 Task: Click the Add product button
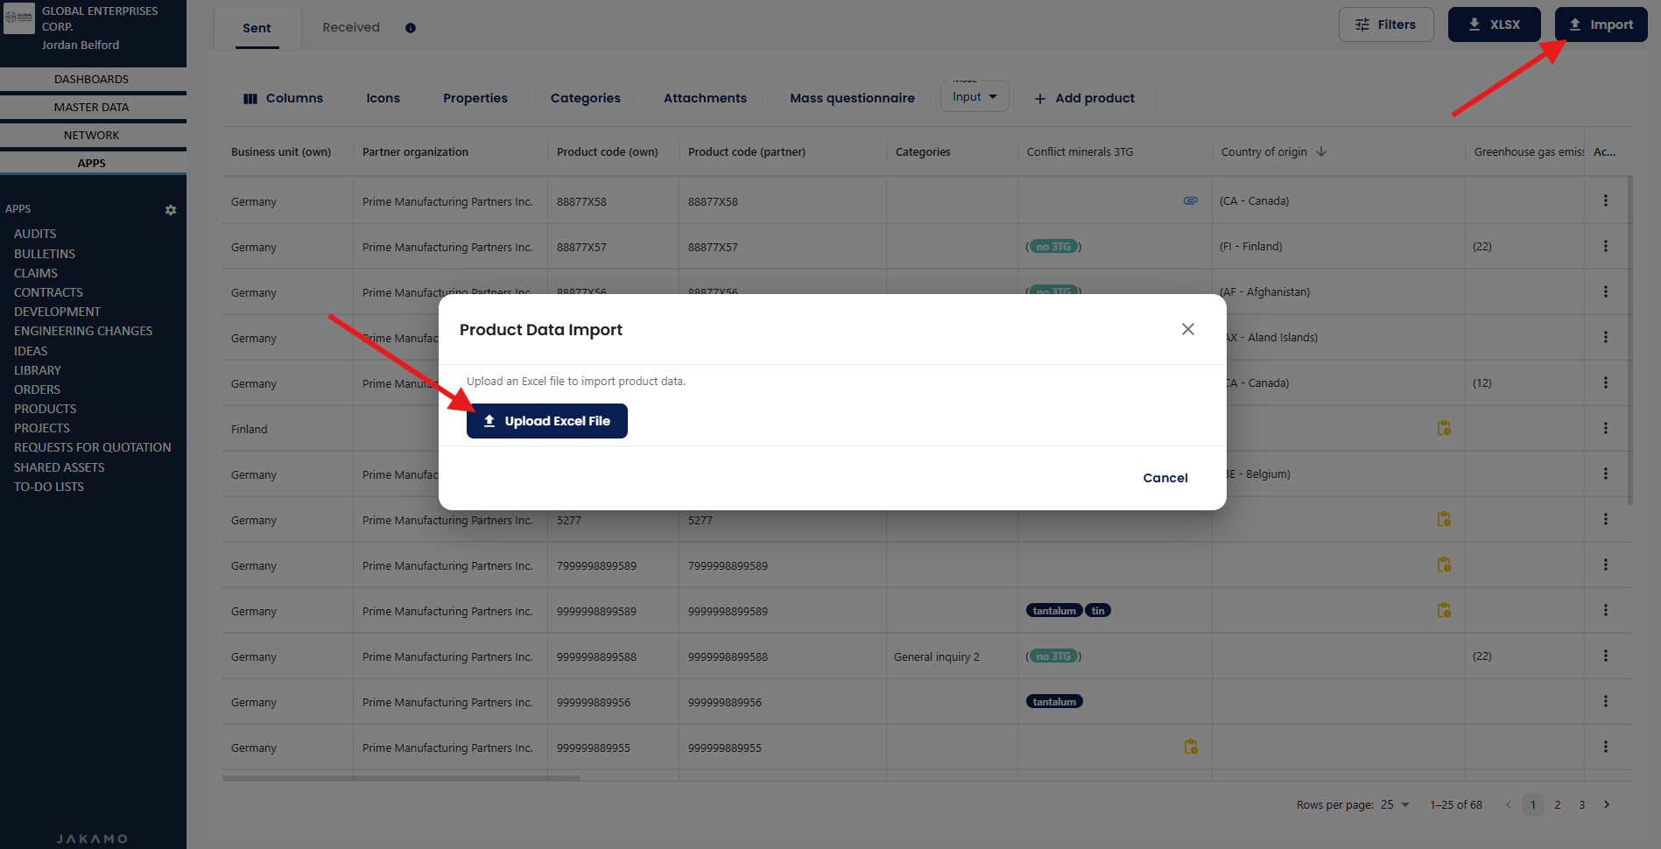point(1084,98)
